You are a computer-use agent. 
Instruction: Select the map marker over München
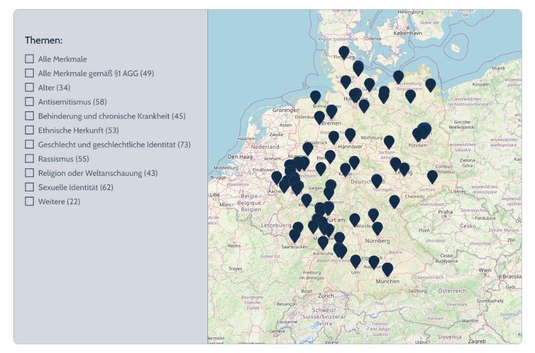387,269
